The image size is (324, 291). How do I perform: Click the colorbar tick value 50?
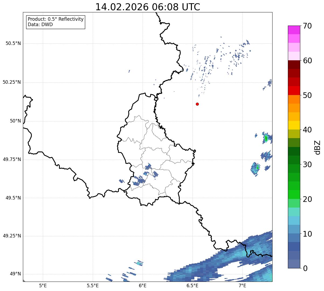307,95
